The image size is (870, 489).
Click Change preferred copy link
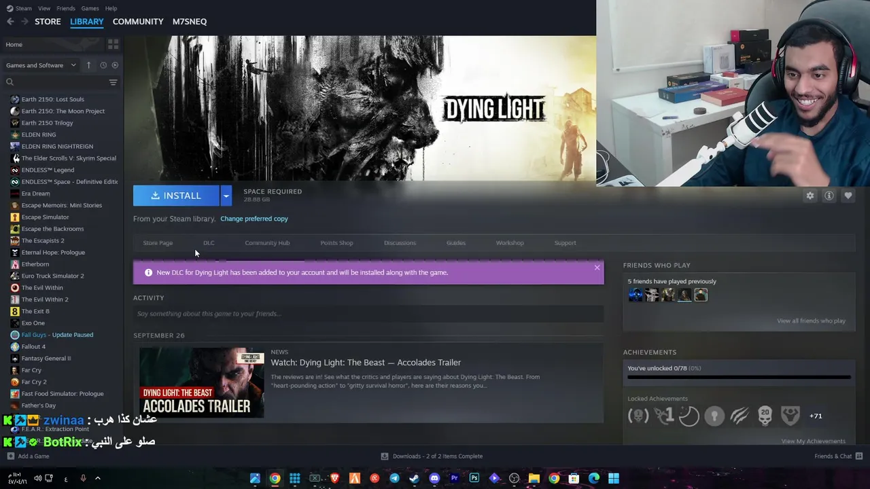(254, 219)
